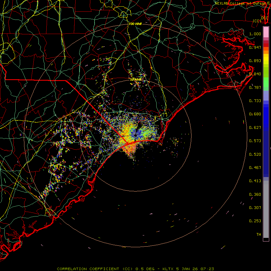Click the 0.787 legend value
Screen dimensions: 271x271
pos(255,87)
